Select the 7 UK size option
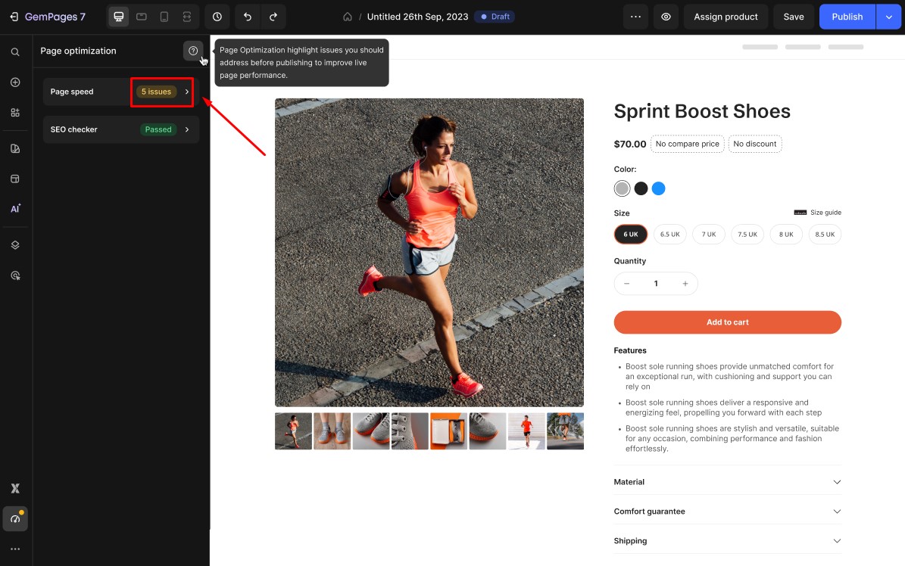Viewport: 905px width, 566px height. tap(708, 234)
